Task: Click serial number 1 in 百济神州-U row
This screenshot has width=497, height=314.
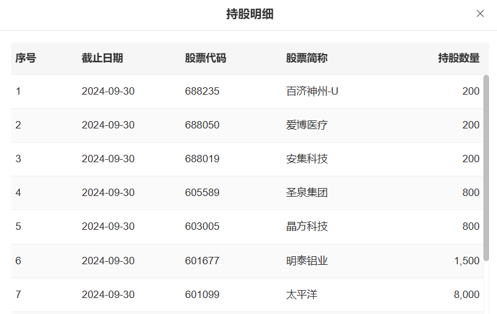Action: pyautogui.click(x=18, y=91)
